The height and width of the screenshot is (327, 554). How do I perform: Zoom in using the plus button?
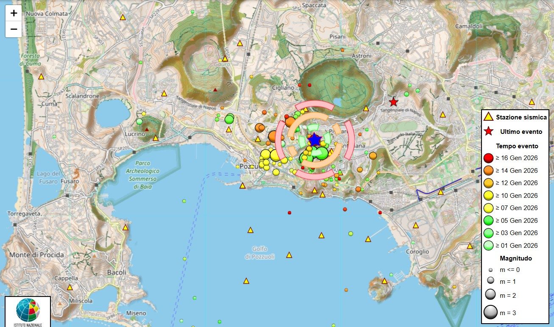click(x=14, y=13)
